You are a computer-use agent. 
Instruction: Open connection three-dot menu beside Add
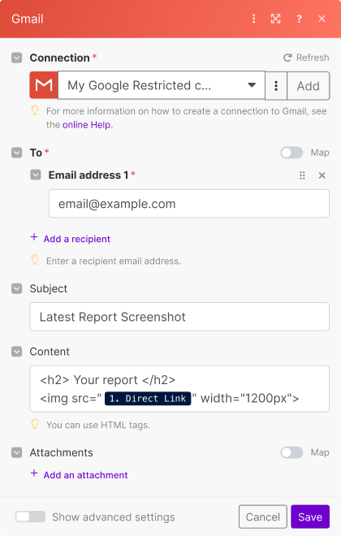pos(276,86)
